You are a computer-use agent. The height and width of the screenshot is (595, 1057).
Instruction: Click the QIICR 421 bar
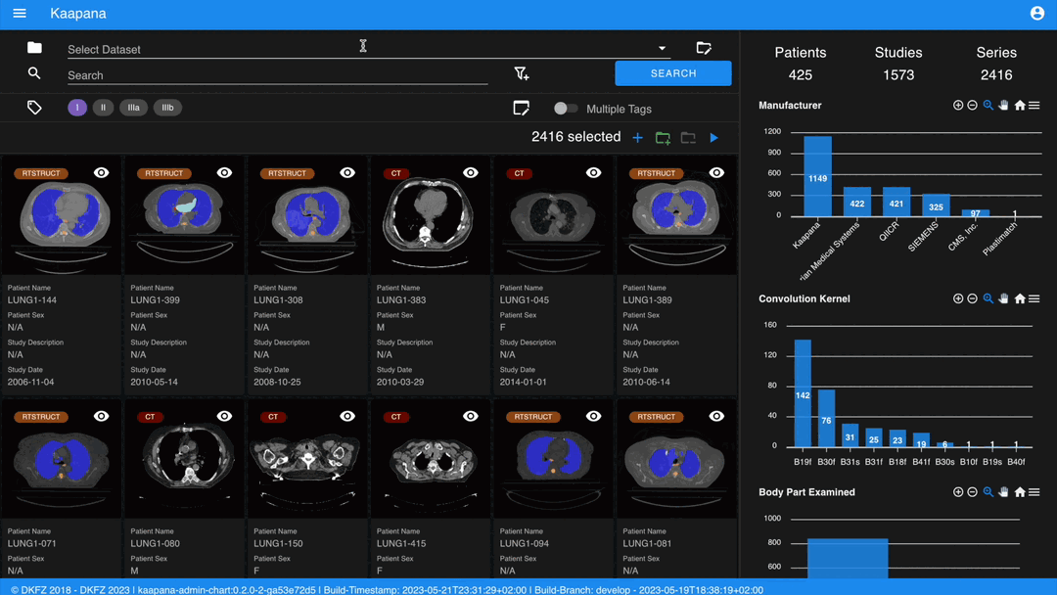[896, 202]
